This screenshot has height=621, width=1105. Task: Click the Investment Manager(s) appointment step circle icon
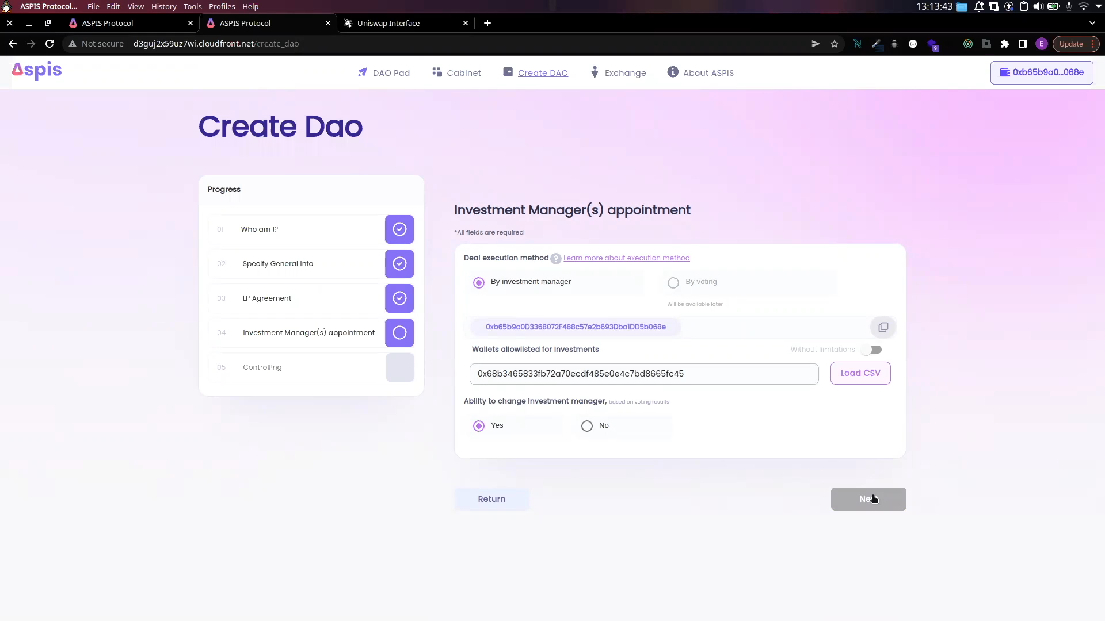399,333
